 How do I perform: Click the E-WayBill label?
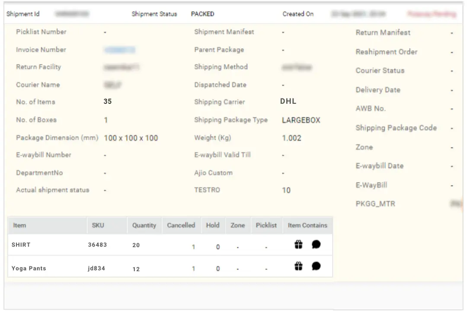coord(371,185)
